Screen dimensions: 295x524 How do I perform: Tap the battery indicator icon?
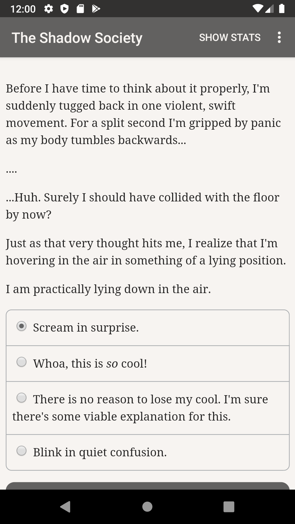pyautogui.click(x=282, y=9)
